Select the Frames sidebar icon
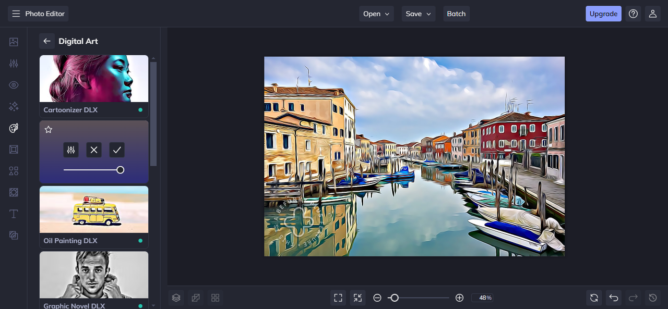 pos(14,150)
